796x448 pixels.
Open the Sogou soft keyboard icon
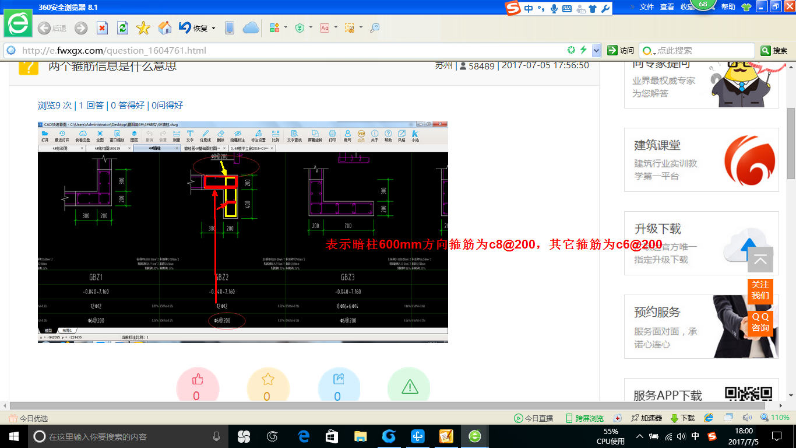click(x=566, y=9)
